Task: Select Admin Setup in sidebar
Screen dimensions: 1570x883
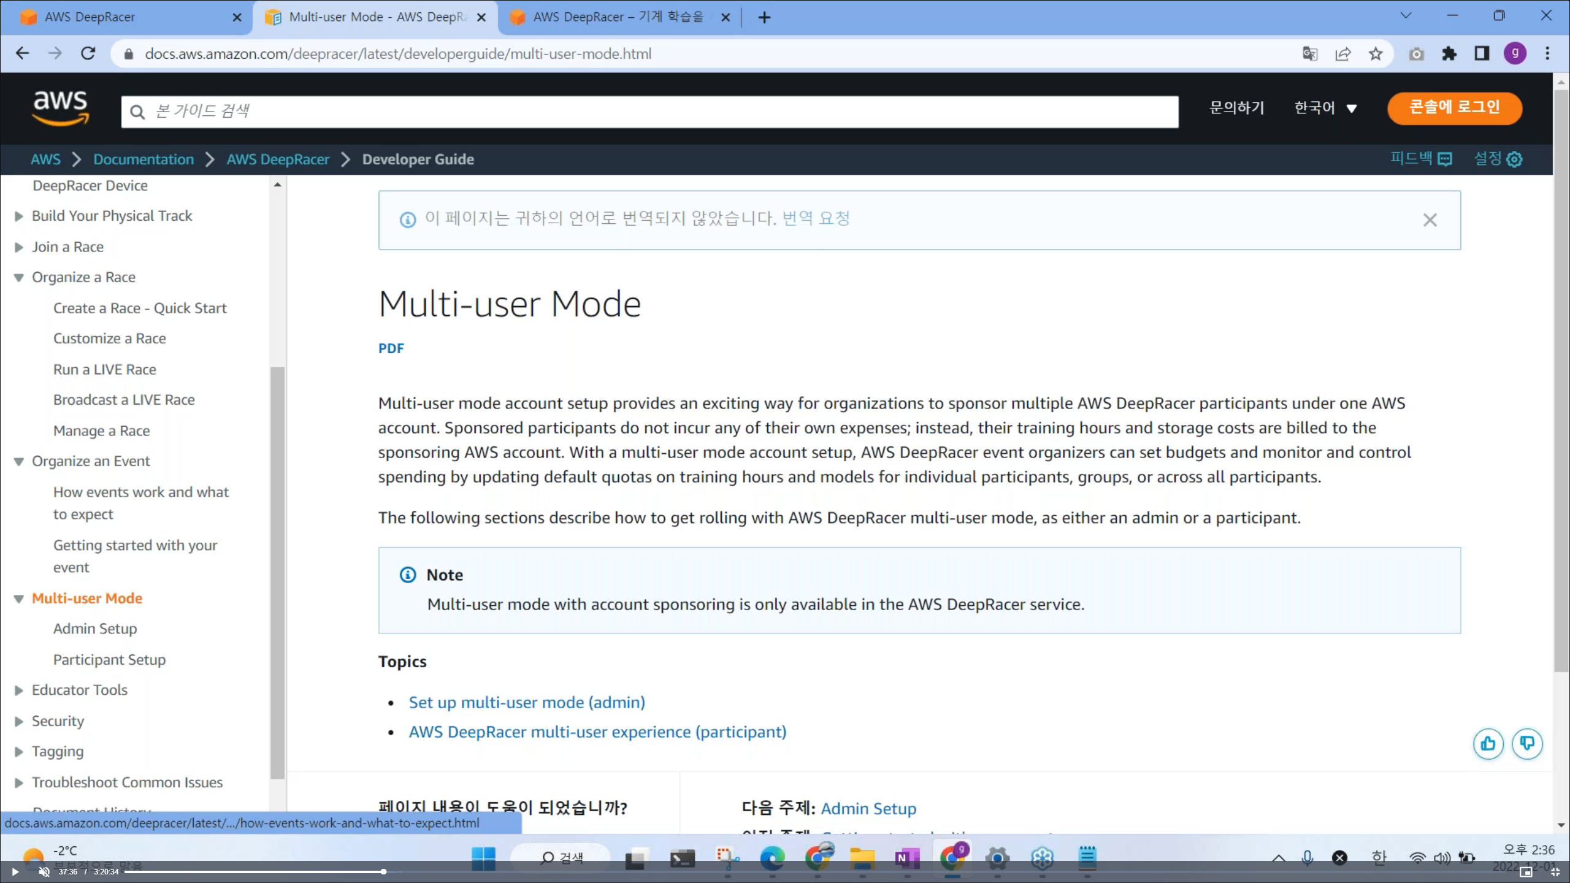Action: tap(95, 629)
